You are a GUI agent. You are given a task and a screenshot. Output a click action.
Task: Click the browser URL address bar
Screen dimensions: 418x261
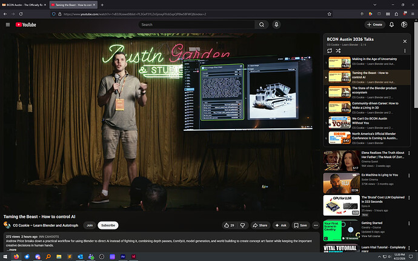[192, 14]
